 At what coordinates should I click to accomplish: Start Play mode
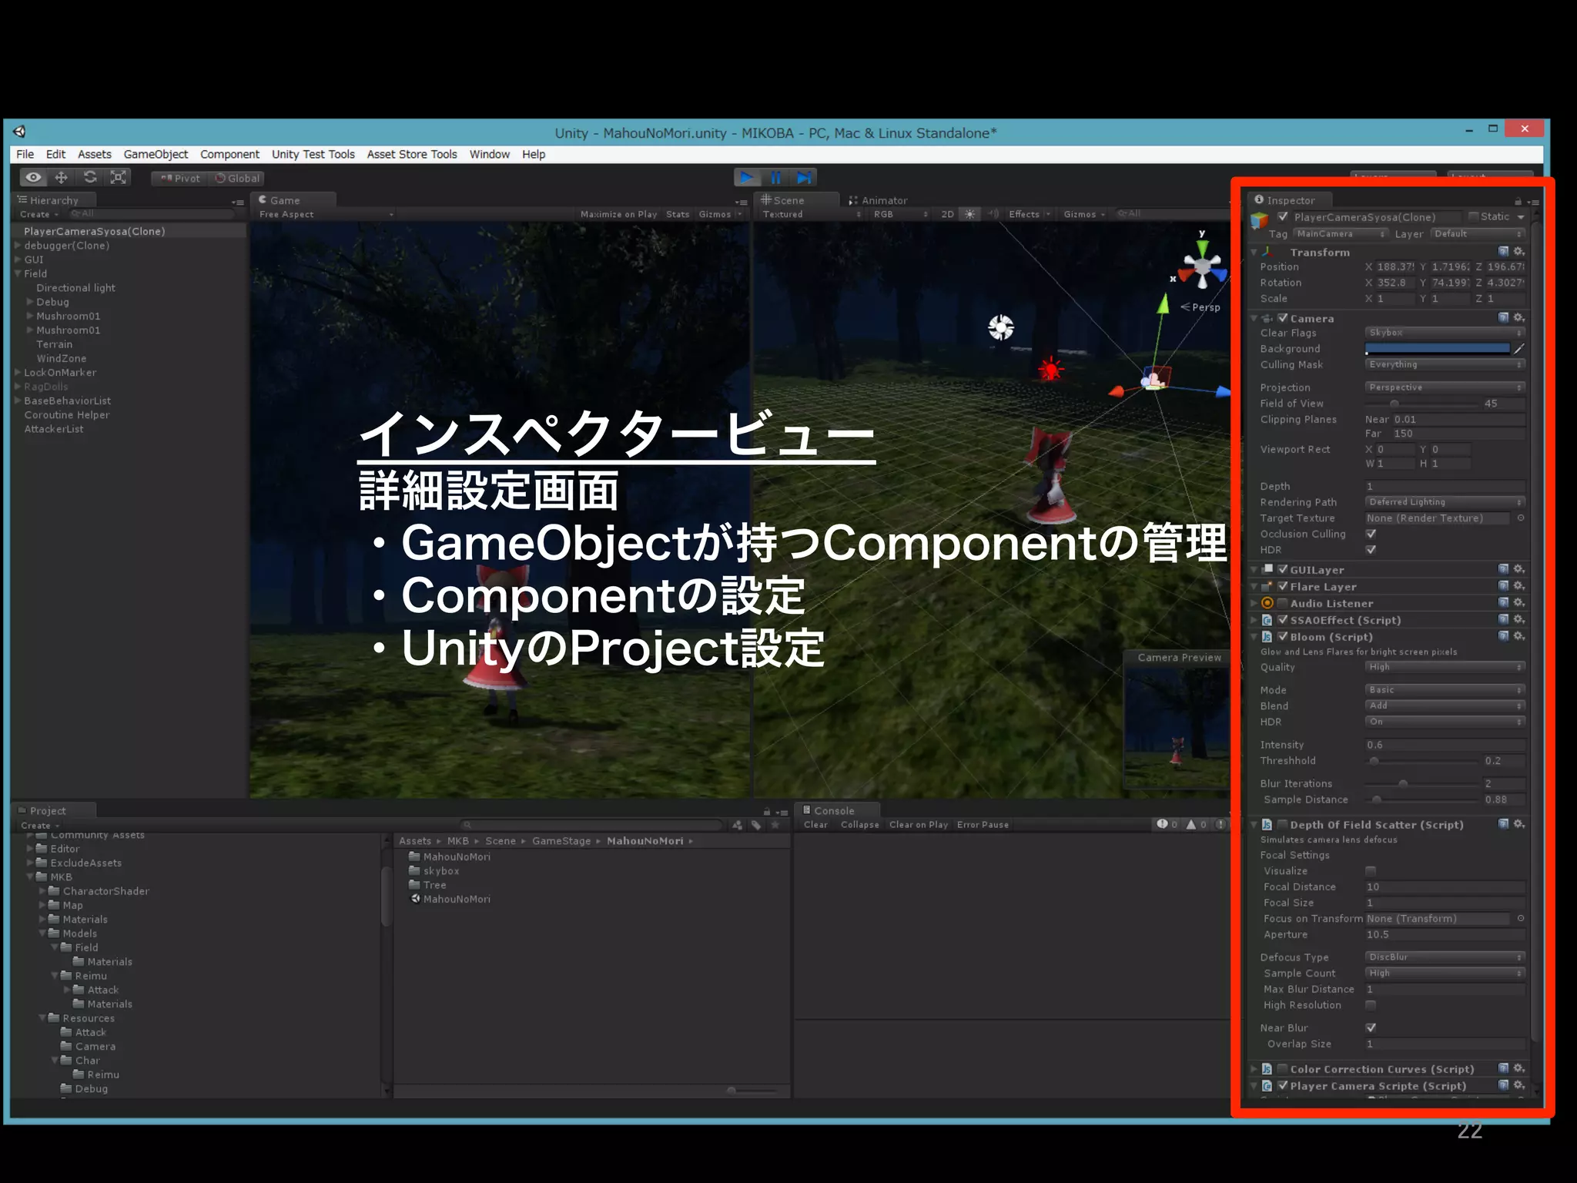746,178
